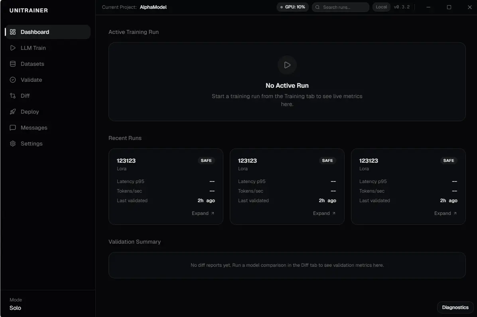Click the Deploy rocket icon
Screen dimensions: 477x317
click(13, 112)
